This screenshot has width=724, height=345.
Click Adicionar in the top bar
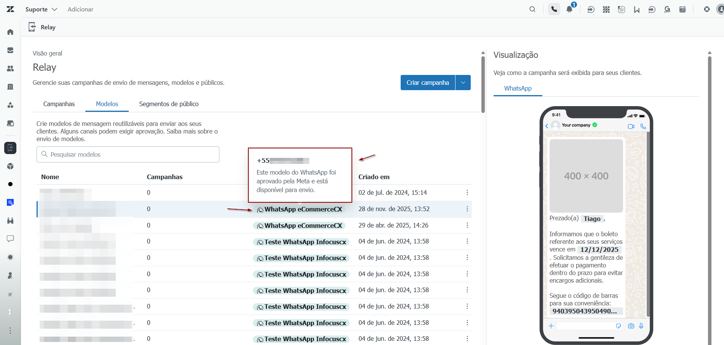(x=80, y=9)
